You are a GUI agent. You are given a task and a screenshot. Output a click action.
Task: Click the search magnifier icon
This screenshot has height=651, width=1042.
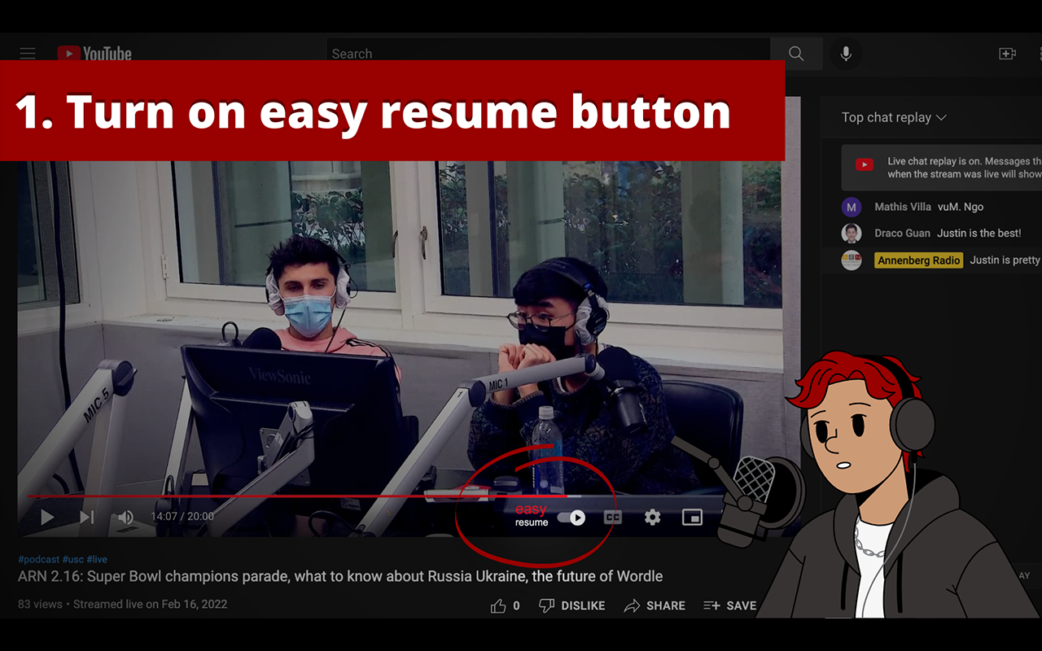[x=795, y=53]
